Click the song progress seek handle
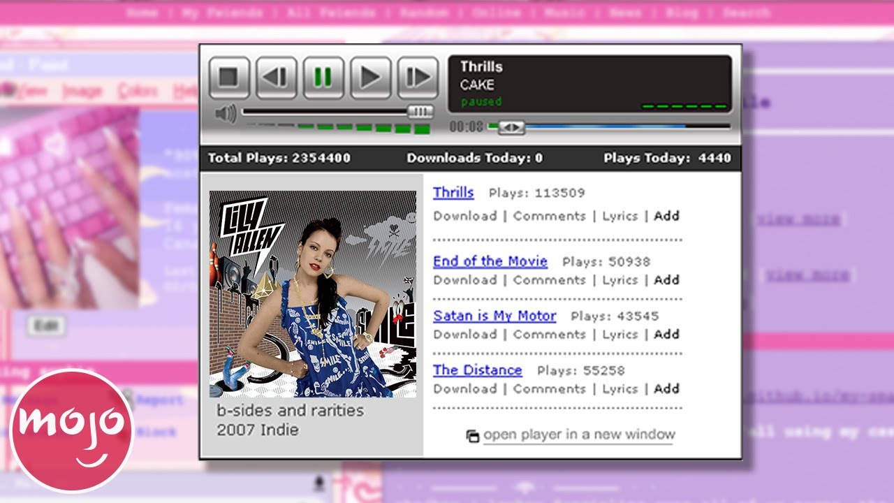This screenshot has height=503, width=894. pos(511,127)
